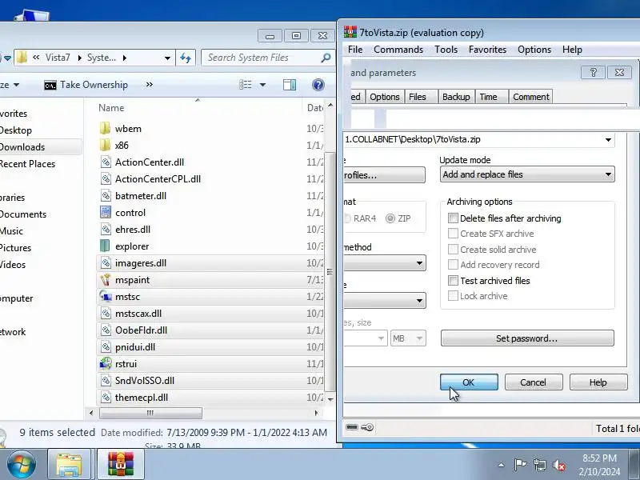Image resolution: width=640 pixels, height=480 pixels.
Task: Switch to the Backup tab
Action: tap(456, 97)
